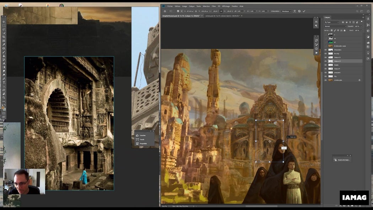The image size is (373, 210).
Task: Toggle visibility of the overpaint layer
Action: point(325,72)
